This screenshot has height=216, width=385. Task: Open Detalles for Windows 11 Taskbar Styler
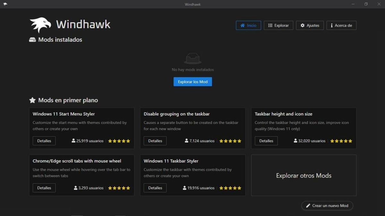tap(155, 188)
